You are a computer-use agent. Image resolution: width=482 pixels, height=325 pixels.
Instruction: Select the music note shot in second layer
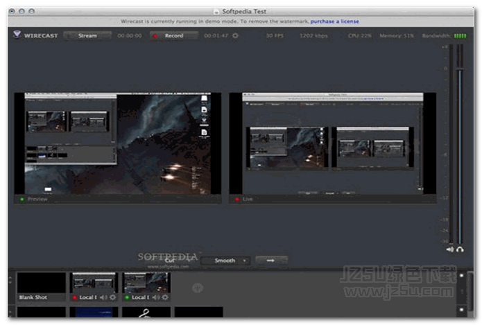[146, 312]
